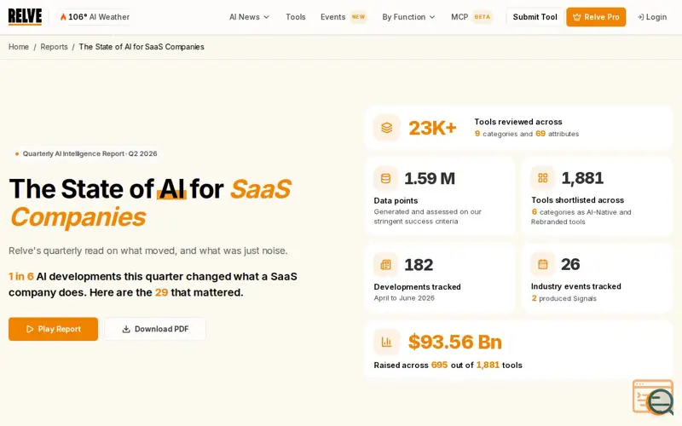Click the stacked layers icon beside 23K+
Viewport: 682px width, 426px height.
(387, 128)
